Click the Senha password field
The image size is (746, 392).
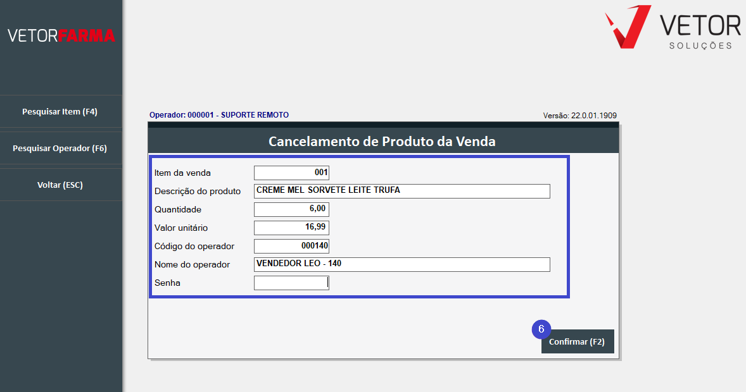292,283
